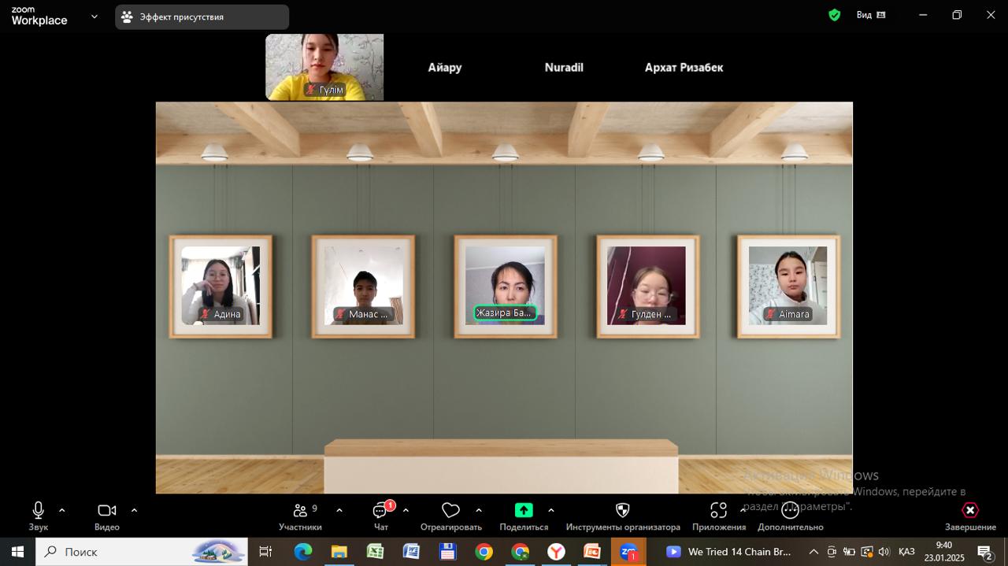
Task: Toggle the microphone audio button
Action: coord(38,510)
